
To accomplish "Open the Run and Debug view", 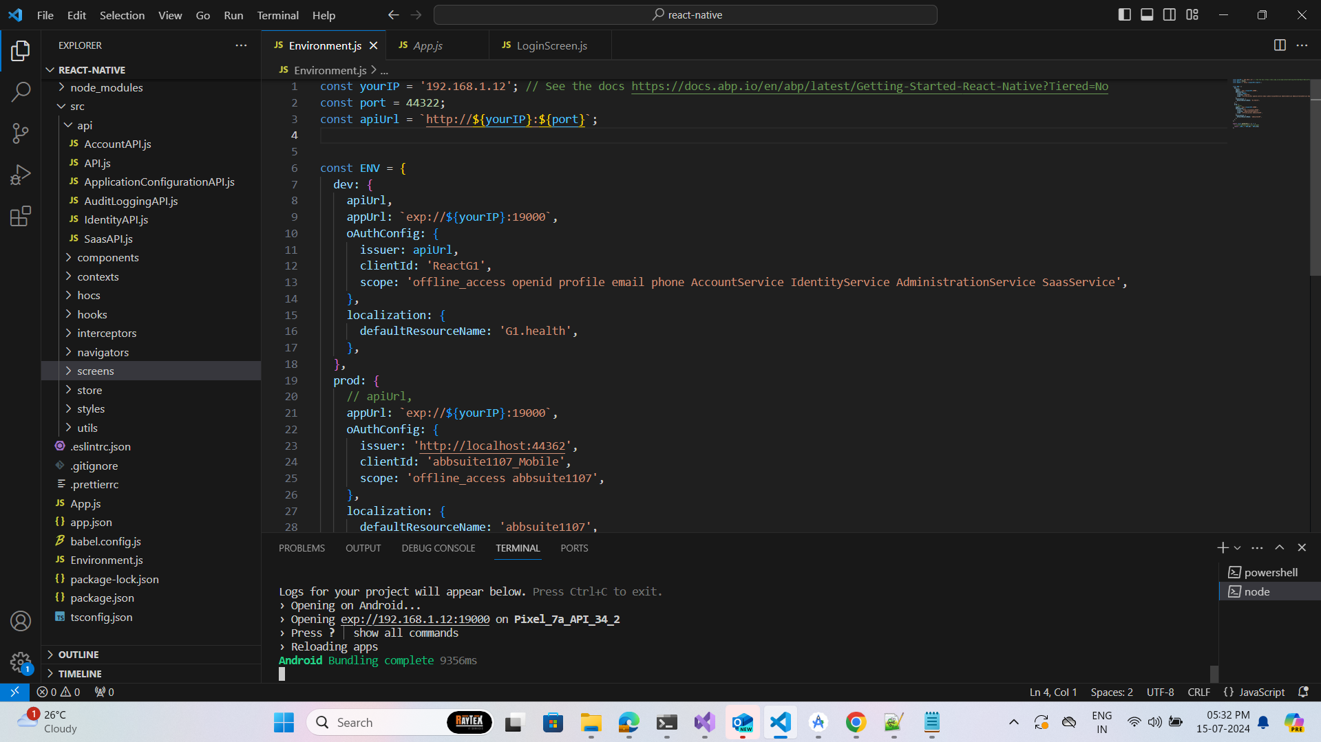I will tap(21, 175).
